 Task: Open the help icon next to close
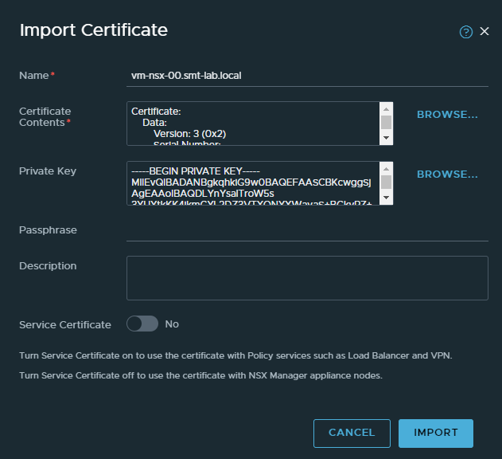point(466,32)
